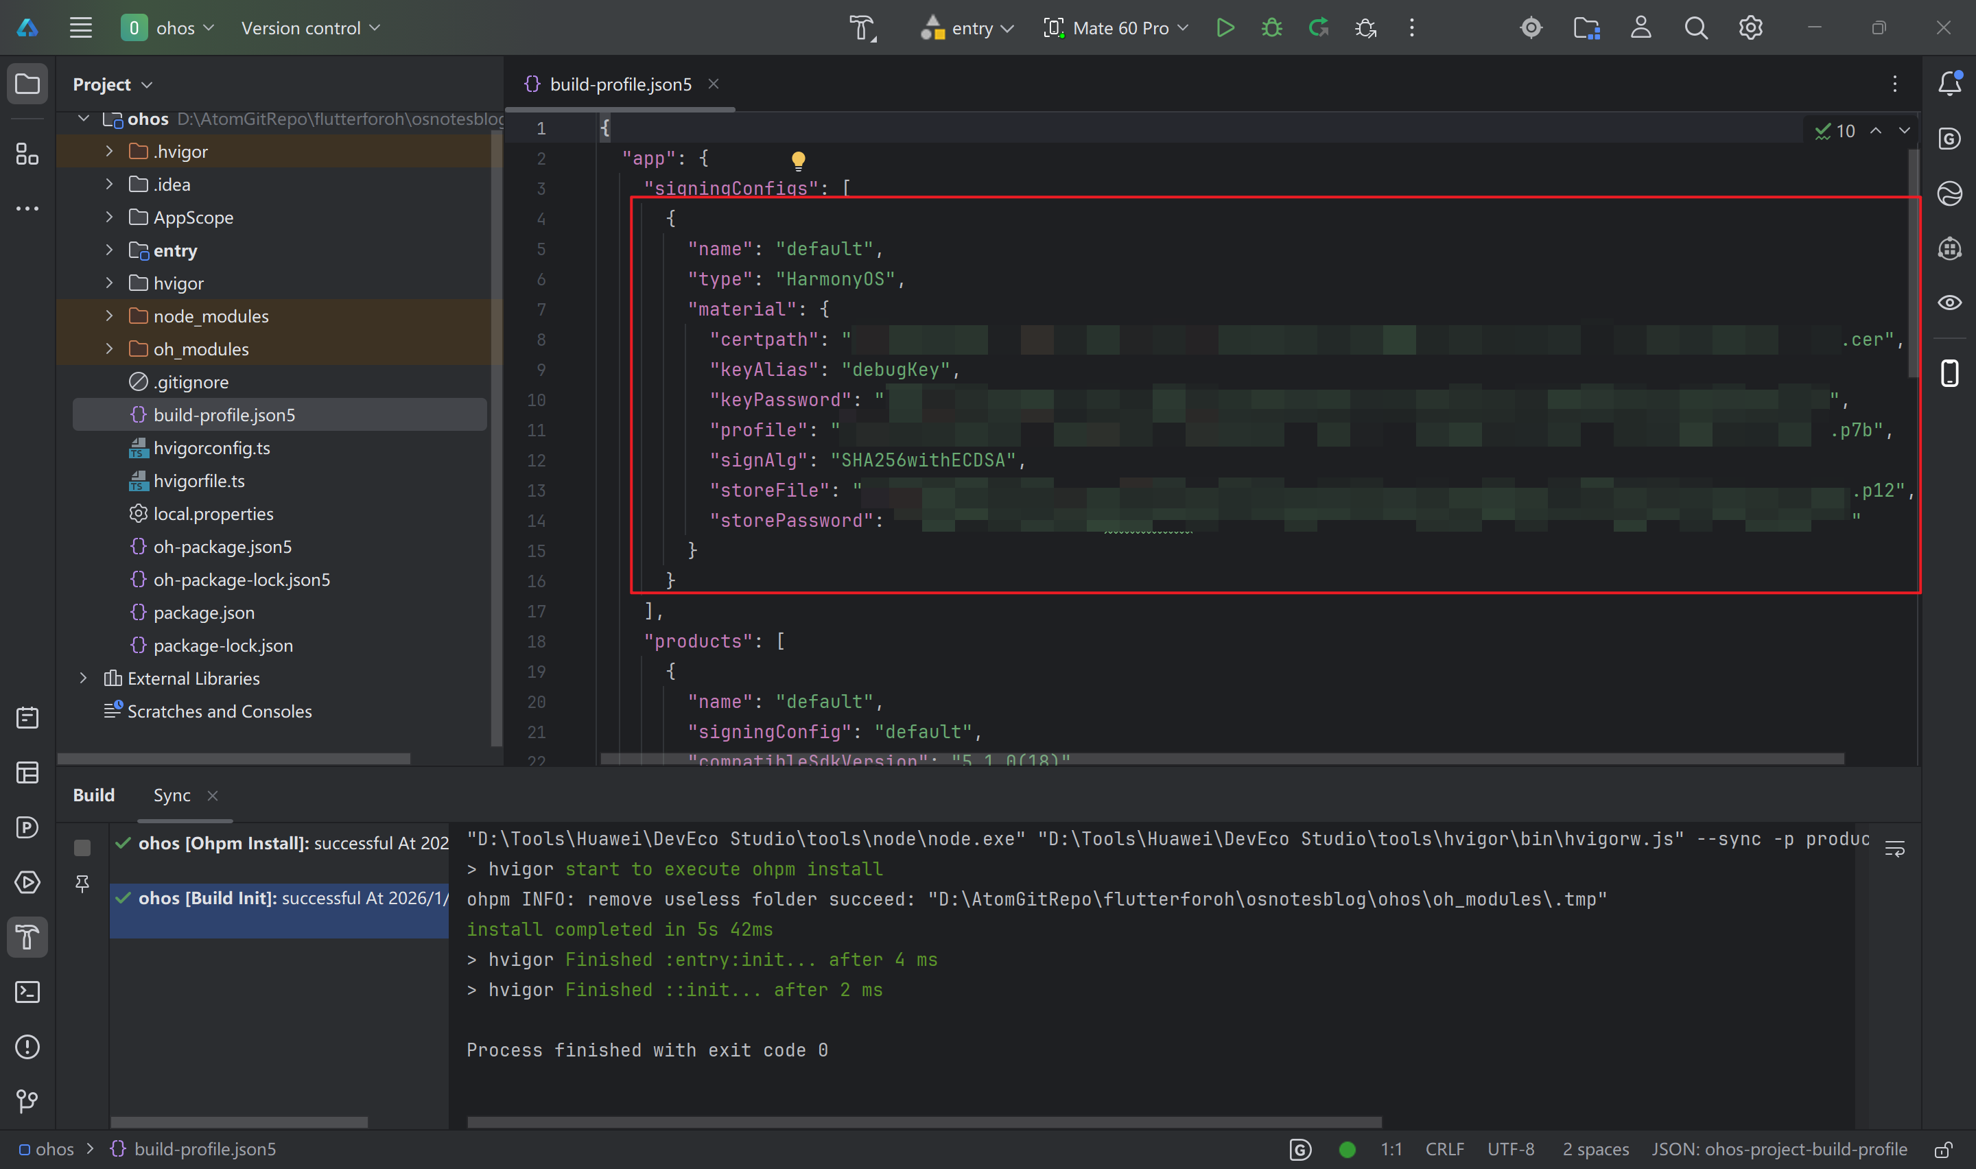The image size is (1976, 1169).
Task: Toggle read-only lock in status bar
Action: click(x=1944, y=1149)
